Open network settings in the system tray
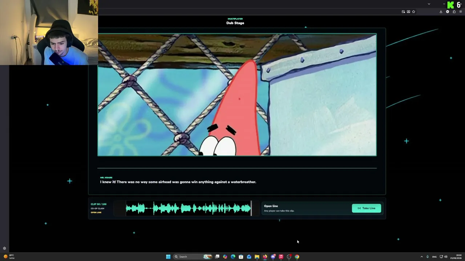Image resolution: width=465 pixels, height=261 pixels. [441, 257]
